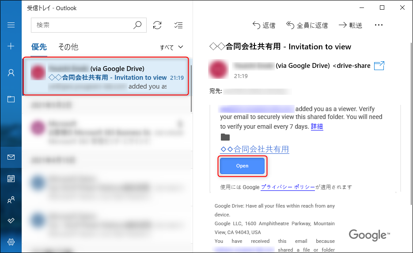Image resolution: width=413 pixels, height=253 pixels.
Task: Click the 宛先: recipient label
Action: click(x=216, y=91)
